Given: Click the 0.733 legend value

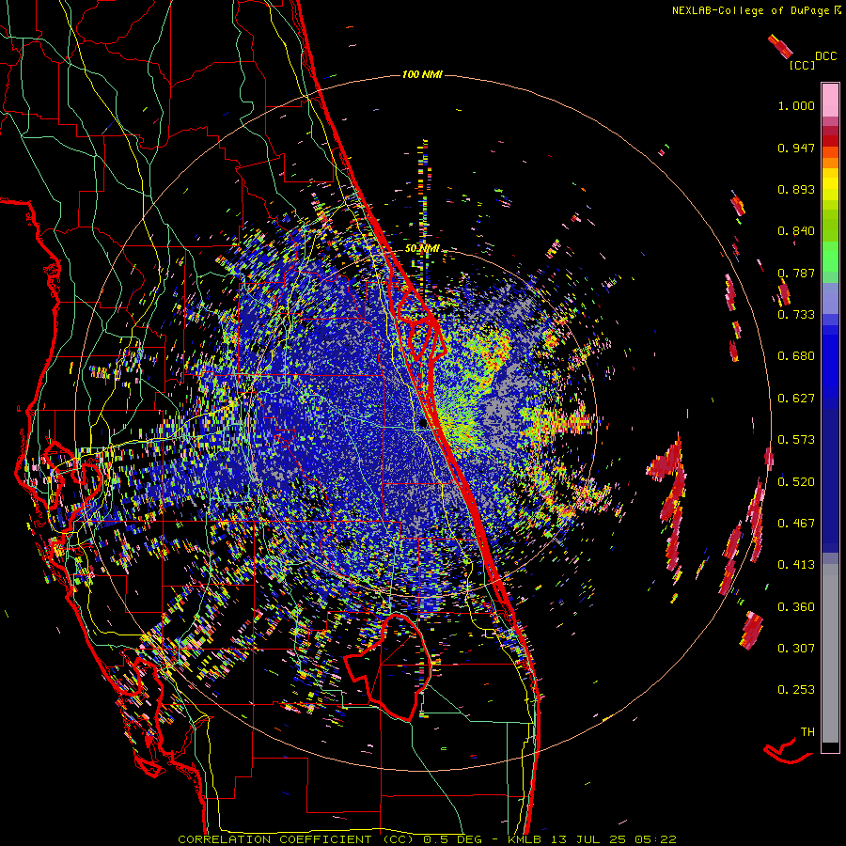Looking at the screenshot, I should click(796, 315).
